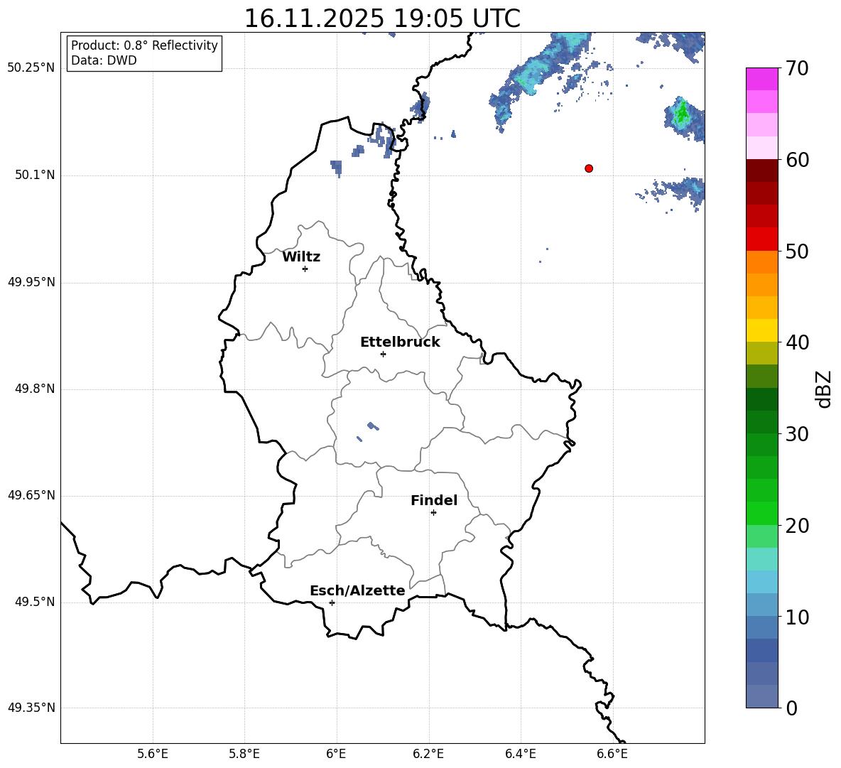Click the red dot marker on the map

point(589,168)
